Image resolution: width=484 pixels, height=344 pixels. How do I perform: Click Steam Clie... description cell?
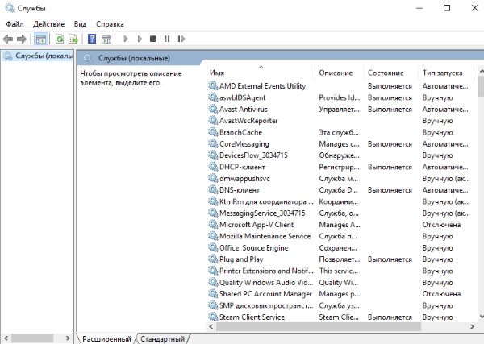tap(339, 317)
